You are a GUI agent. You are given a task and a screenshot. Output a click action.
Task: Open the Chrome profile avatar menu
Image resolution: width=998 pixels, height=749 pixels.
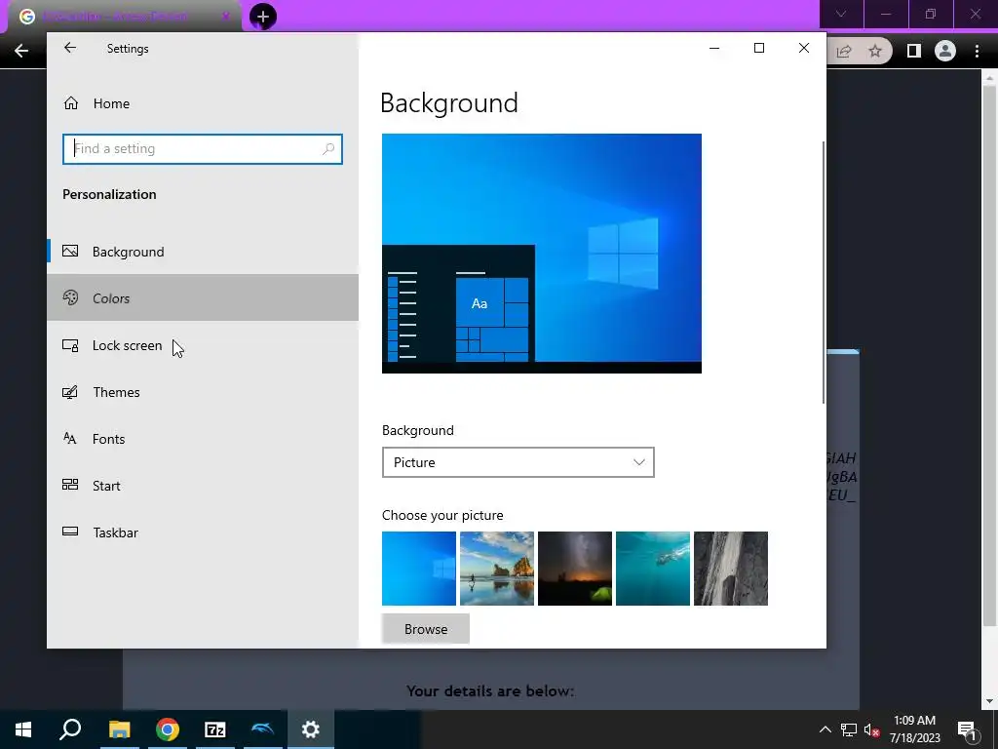click(x=945, y=51)
